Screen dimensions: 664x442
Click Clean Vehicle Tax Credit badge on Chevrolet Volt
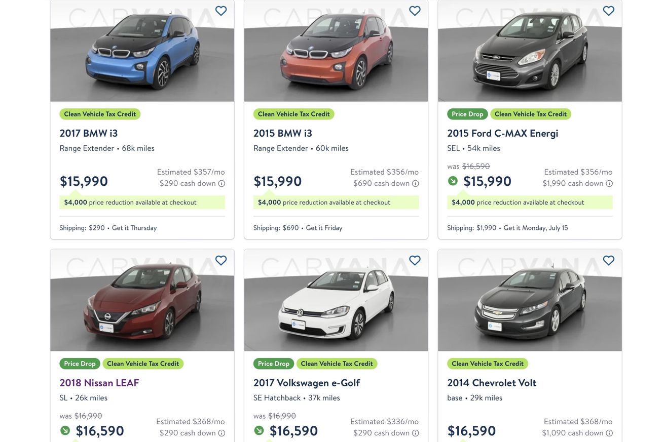click(x=488, y=364)
